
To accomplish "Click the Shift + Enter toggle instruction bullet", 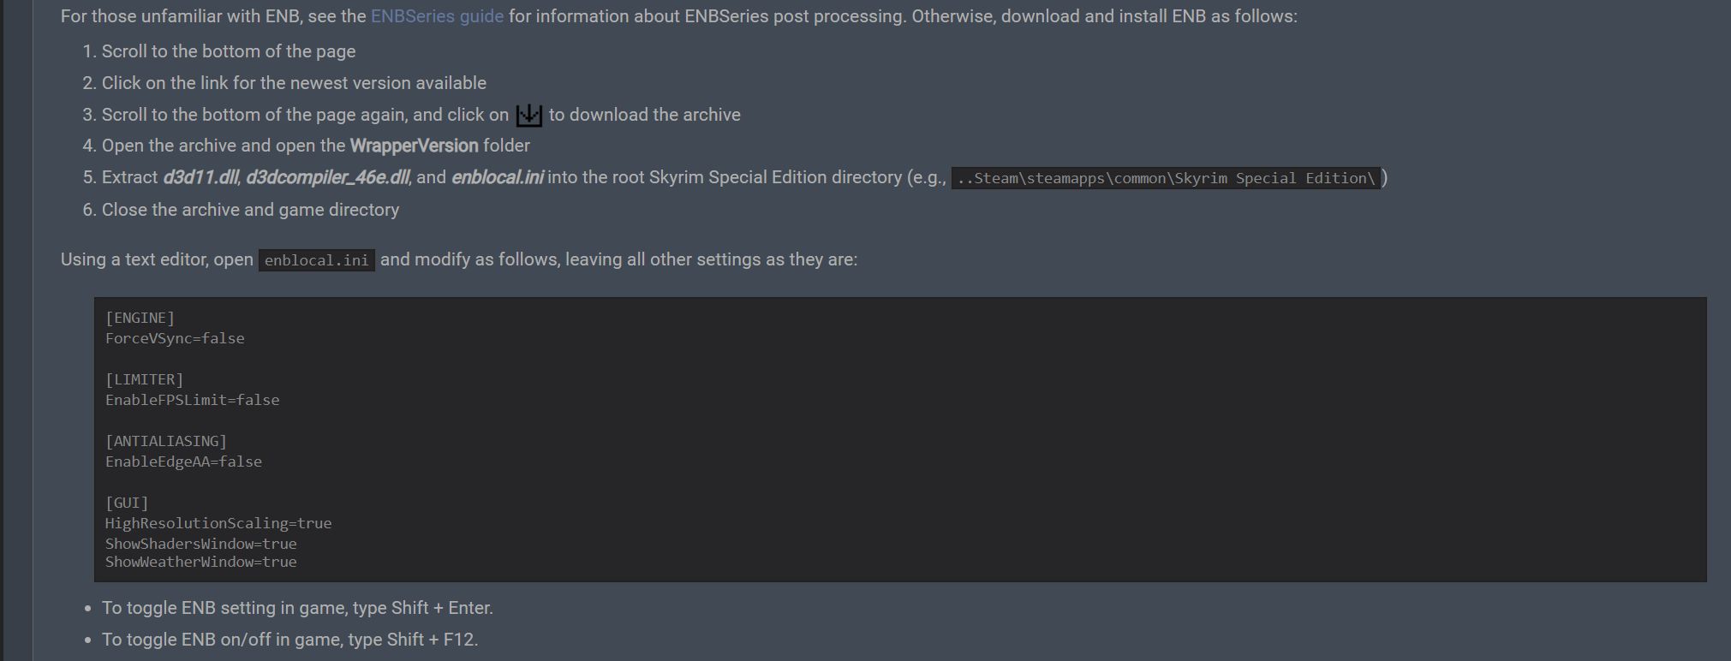I will (297, 608).
